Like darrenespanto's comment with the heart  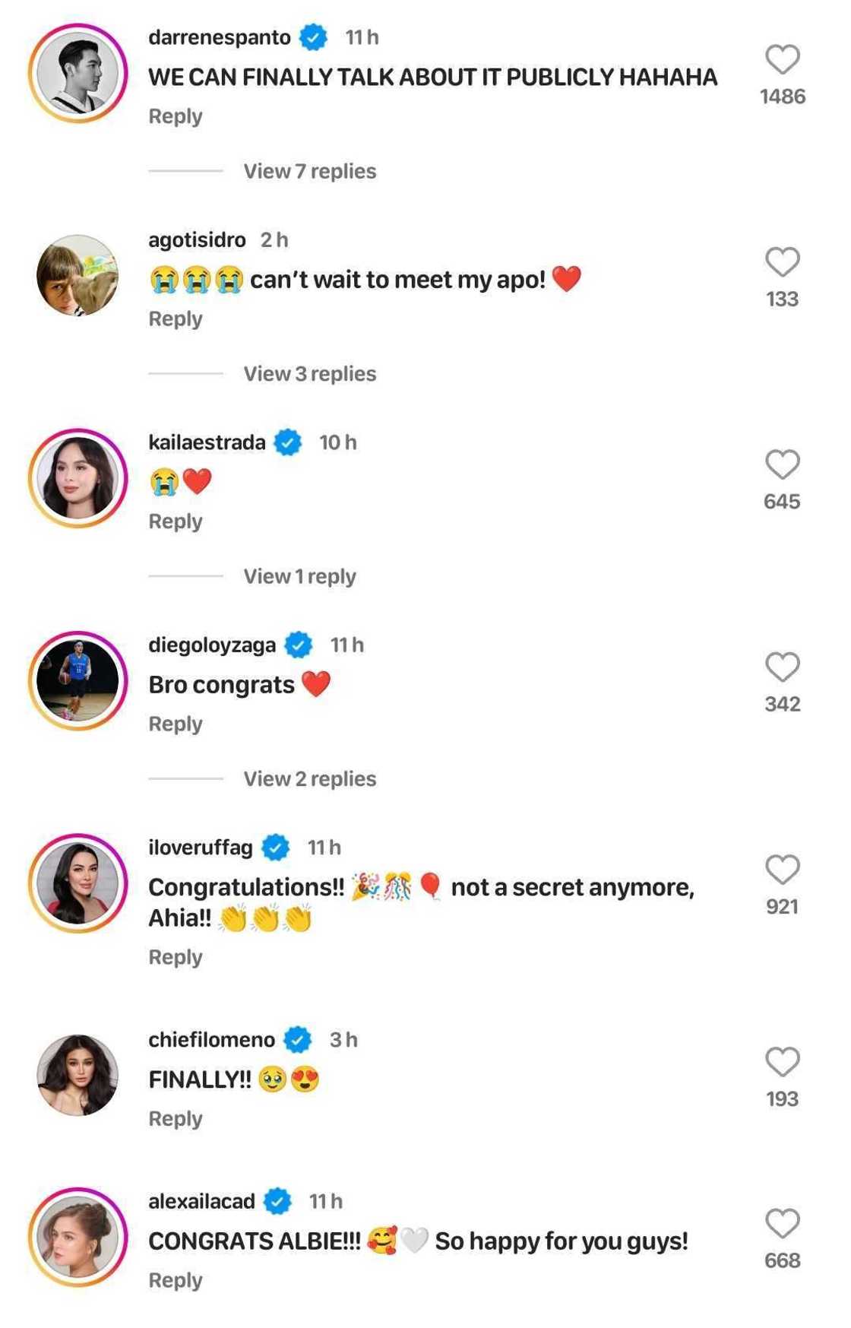point(782,60)
